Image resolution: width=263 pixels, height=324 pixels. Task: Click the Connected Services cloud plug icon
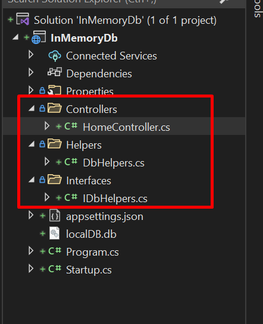click(x=55, y=55)
